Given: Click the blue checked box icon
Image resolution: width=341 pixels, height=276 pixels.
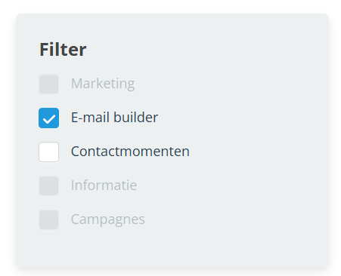Looking at the screenshot, I should coord(48,118).
